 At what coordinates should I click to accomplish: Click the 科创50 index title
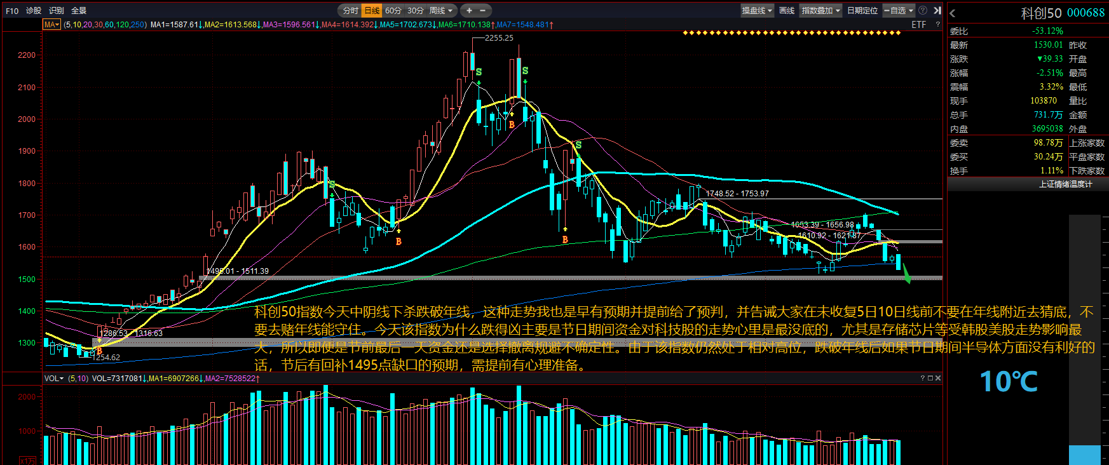[x=1041, y=13]
